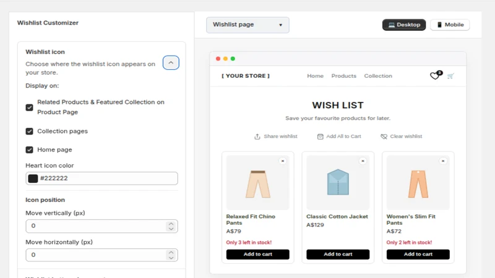
Task: Open the Wishlist page dropdown
Action: (247, 25)
